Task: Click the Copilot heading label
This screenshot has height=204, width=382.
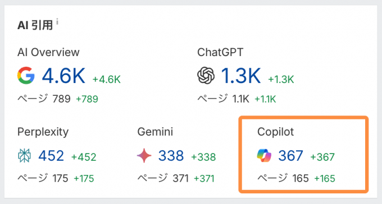Action: tap(275, 132)
